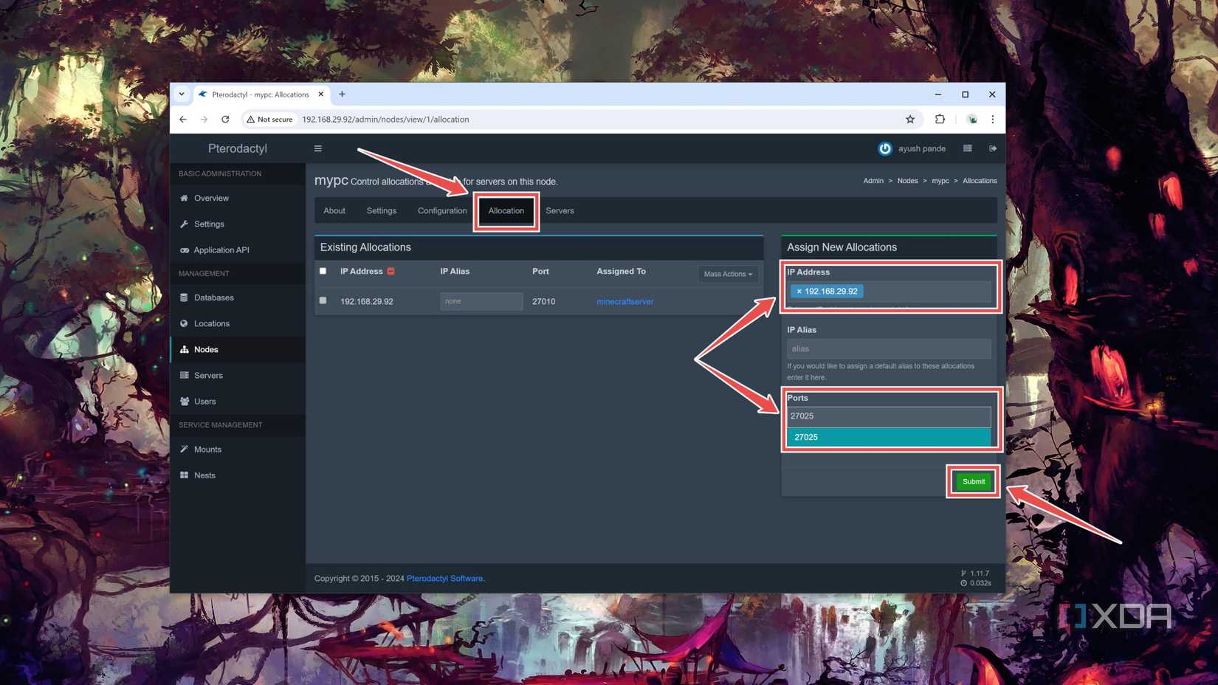Screen dimensions: 1218x685
Task: Check the checkbox for allocation 192.168.29.92
Action: tap(323, 300)
